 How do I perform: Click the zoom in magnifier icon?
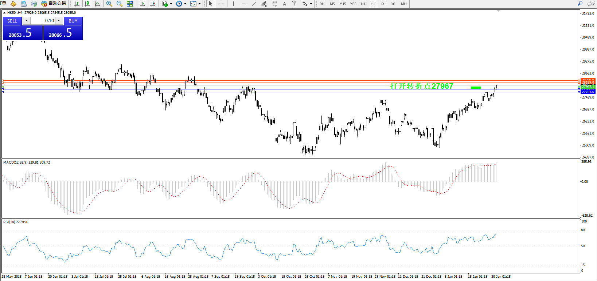(109, 4)
